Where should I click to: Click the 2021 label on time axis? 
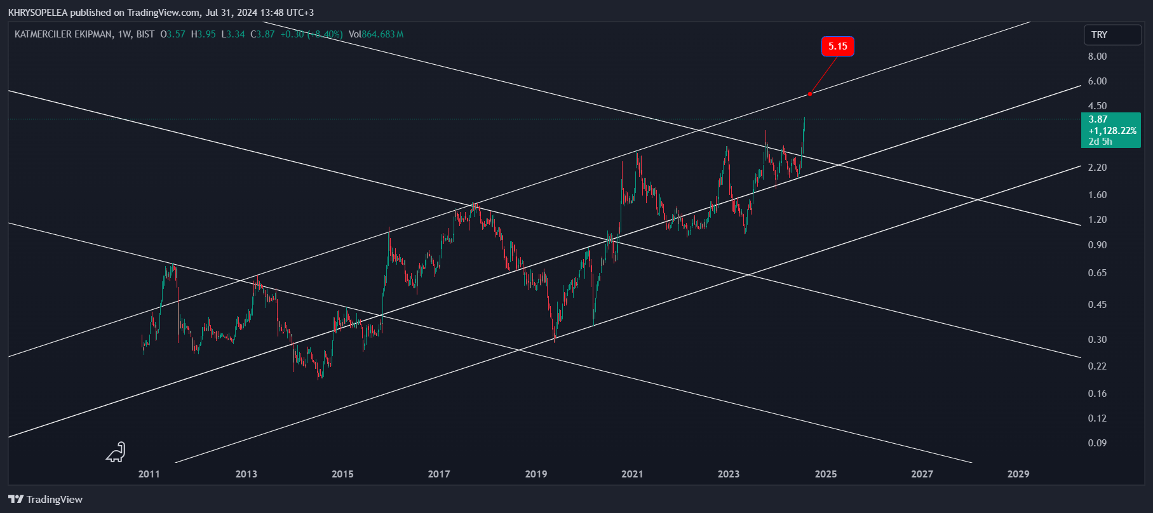(632, 474)
